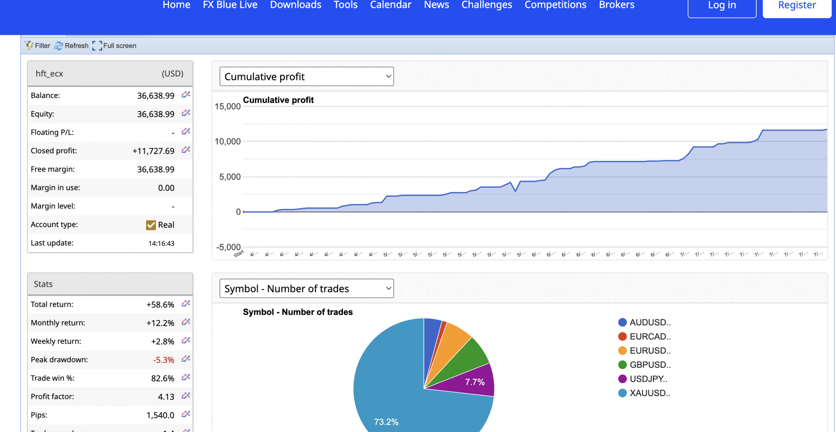The image size is (836, 432).
Task: Click chart icon beside Profit factor
Action: click(186, 396)
